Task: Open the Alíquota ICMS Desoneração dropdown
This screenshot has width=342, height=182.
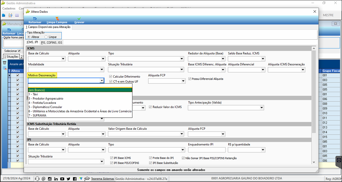Action: (303, 70)
